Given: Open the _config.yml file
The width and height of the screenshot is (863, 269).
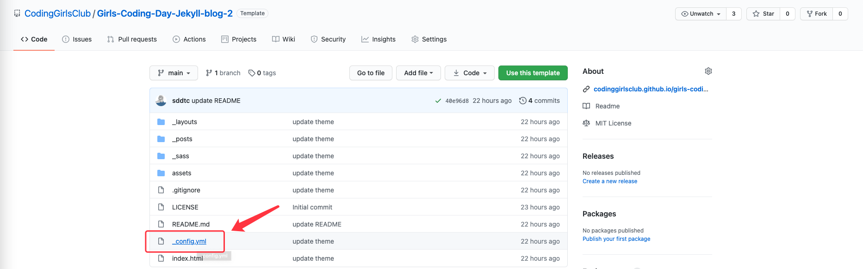Looking at the screenshot, I should 189,241.
